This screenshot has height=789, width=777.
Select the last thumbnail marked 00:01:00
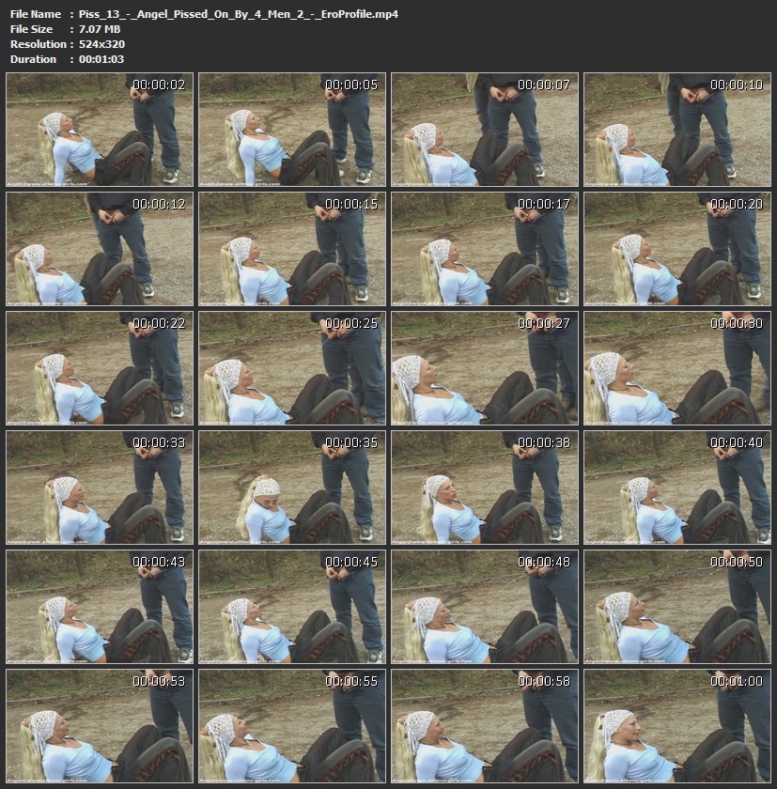(677, 726)
